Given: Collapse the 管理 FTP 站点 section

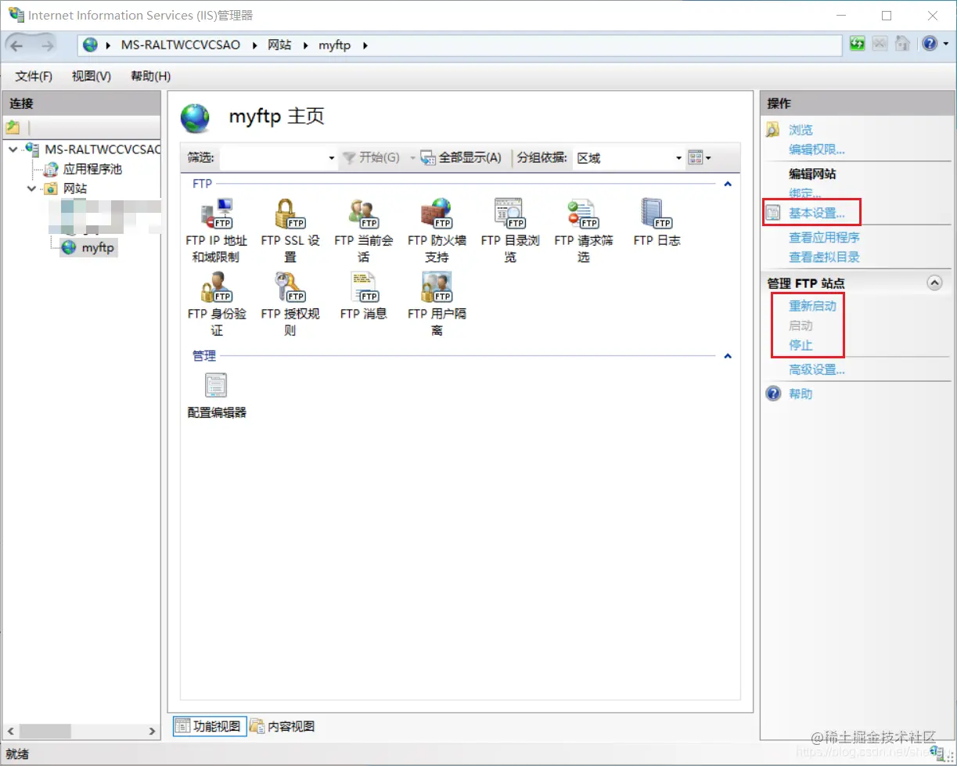Looking at the screenshot, I should click(x=934, y=282).
